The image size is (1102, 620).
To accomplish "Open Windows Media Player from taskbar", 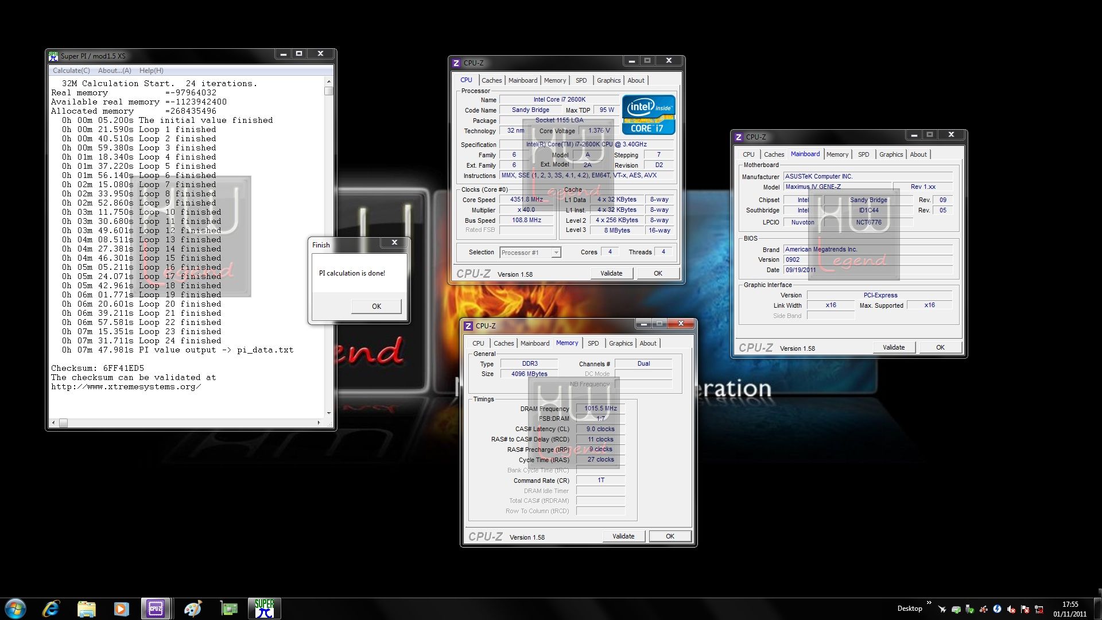I will [121, 609].
